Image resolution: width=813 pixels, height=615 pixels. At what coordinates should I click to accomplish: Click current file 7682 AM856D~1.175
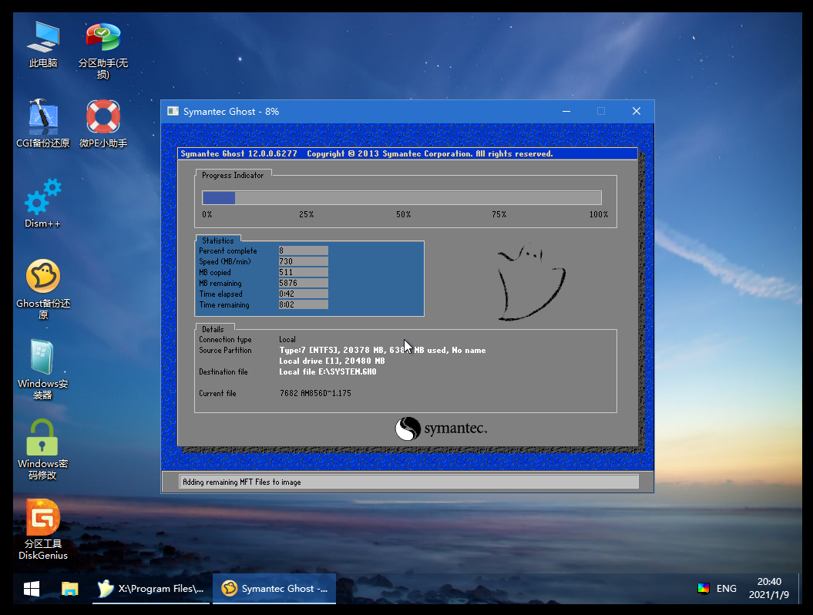pos(315,394)
